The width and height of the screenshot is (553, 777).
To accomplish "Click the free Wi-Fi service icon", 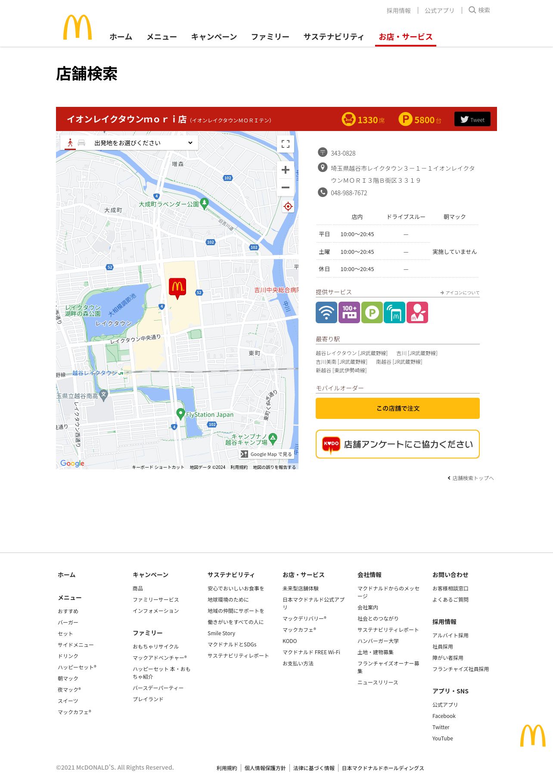I will click(x=326, y=312).
